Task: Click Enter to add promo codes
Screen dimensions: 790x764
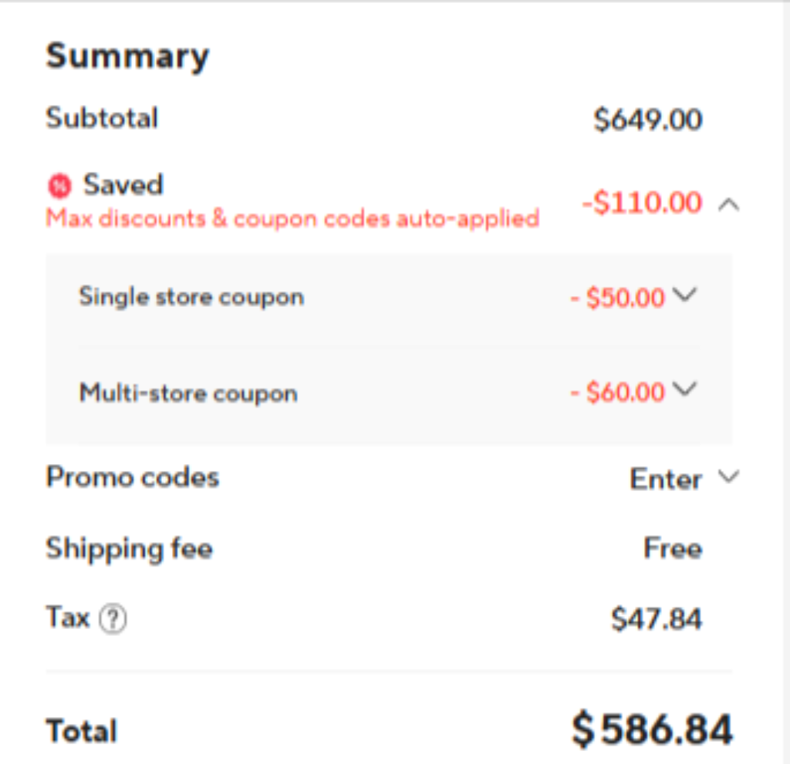Action: (666, 479)
